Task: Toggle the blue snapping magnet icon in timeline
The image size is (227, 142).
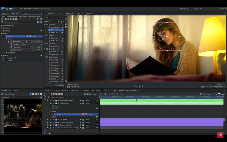Action: click(45, 133)
